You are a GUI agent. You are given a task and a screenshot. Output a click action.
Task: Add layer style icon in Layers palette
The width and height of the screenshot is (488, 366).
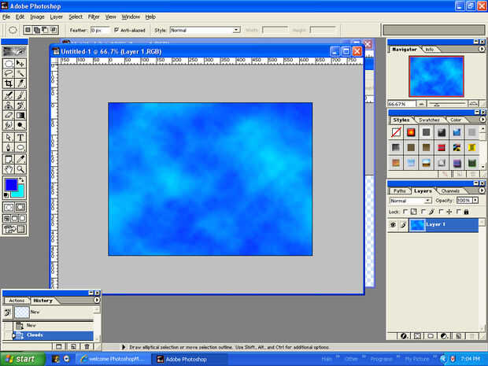[404, 336]
